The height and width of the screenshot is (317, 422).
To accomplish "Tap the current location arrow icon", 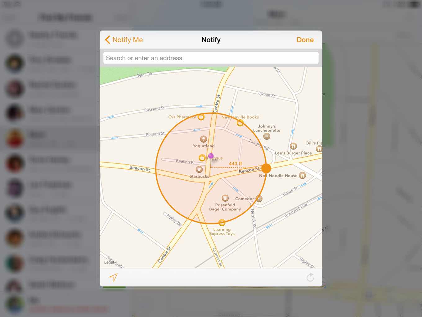I will [x=113, y=277].
